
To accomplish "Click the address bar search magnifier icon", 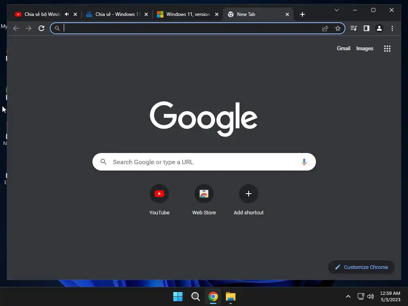I will pyautogui.click(x=57, y=28).
